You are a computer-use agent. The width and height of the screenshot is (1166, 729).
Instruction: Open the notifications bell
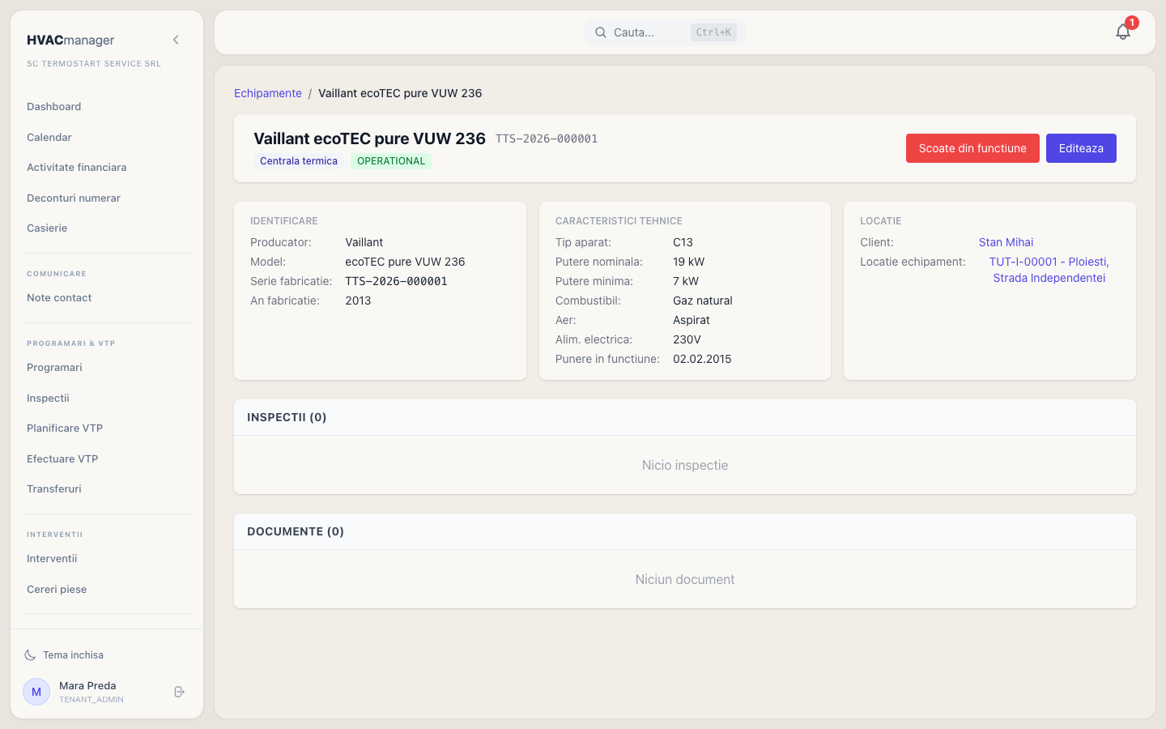coord(1123,32)
